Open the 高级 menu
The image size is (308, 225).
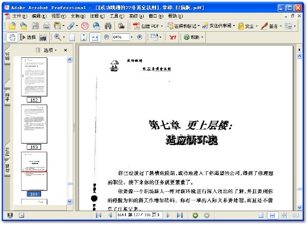[x=137, y=16]
